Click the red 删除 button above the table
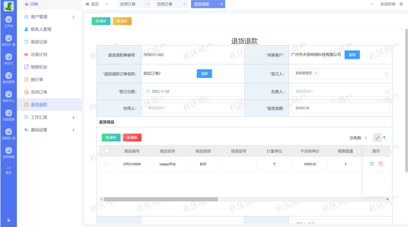The height and width of the screenshot is (227, 408). (132, 138)
